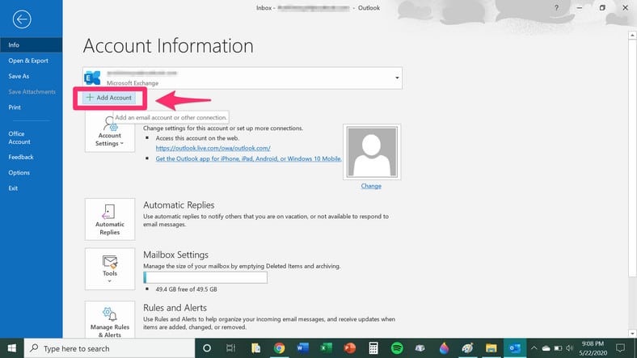Select the "49.4 GB free of 49.5 GB" text

point(186,289)
